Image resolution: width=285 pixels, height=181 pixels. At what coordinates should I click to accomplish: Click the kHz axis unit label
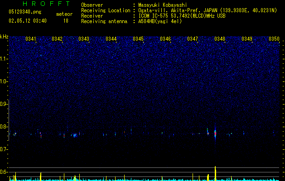(4, 37)
